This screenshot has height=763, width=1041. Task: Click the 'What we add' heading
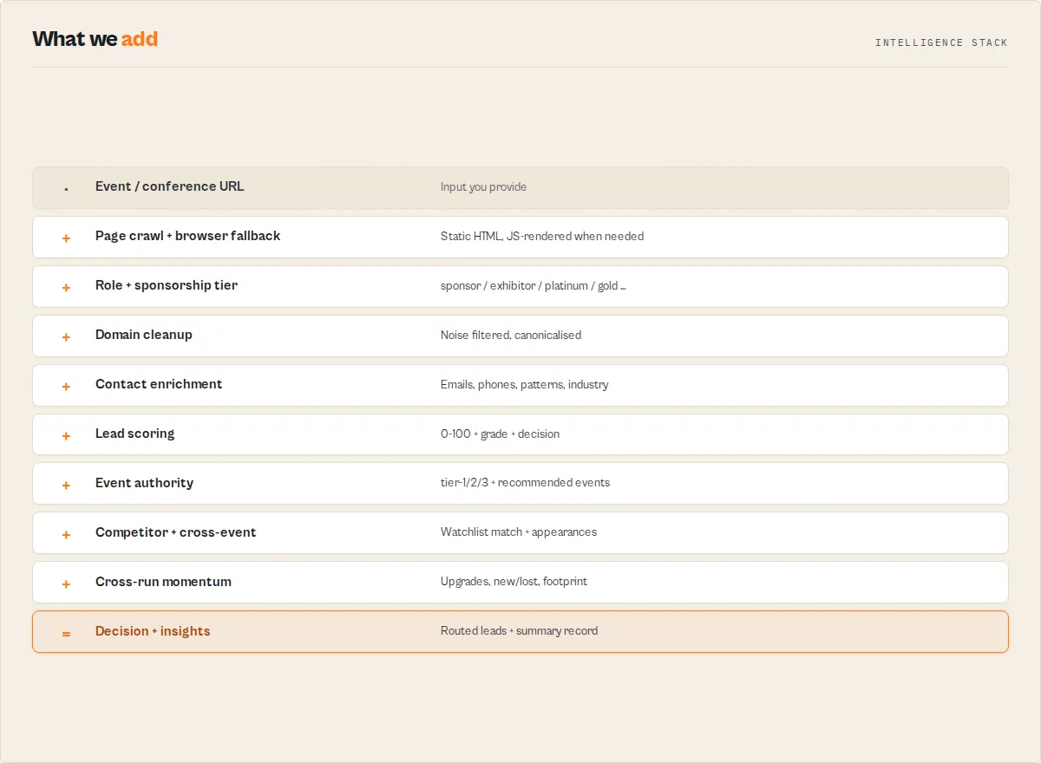tap(95, 39)
